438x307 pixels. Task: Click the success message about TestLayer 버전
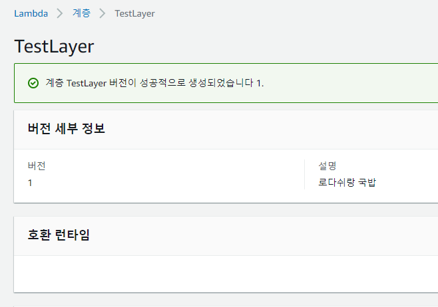[x=154, y=83]
